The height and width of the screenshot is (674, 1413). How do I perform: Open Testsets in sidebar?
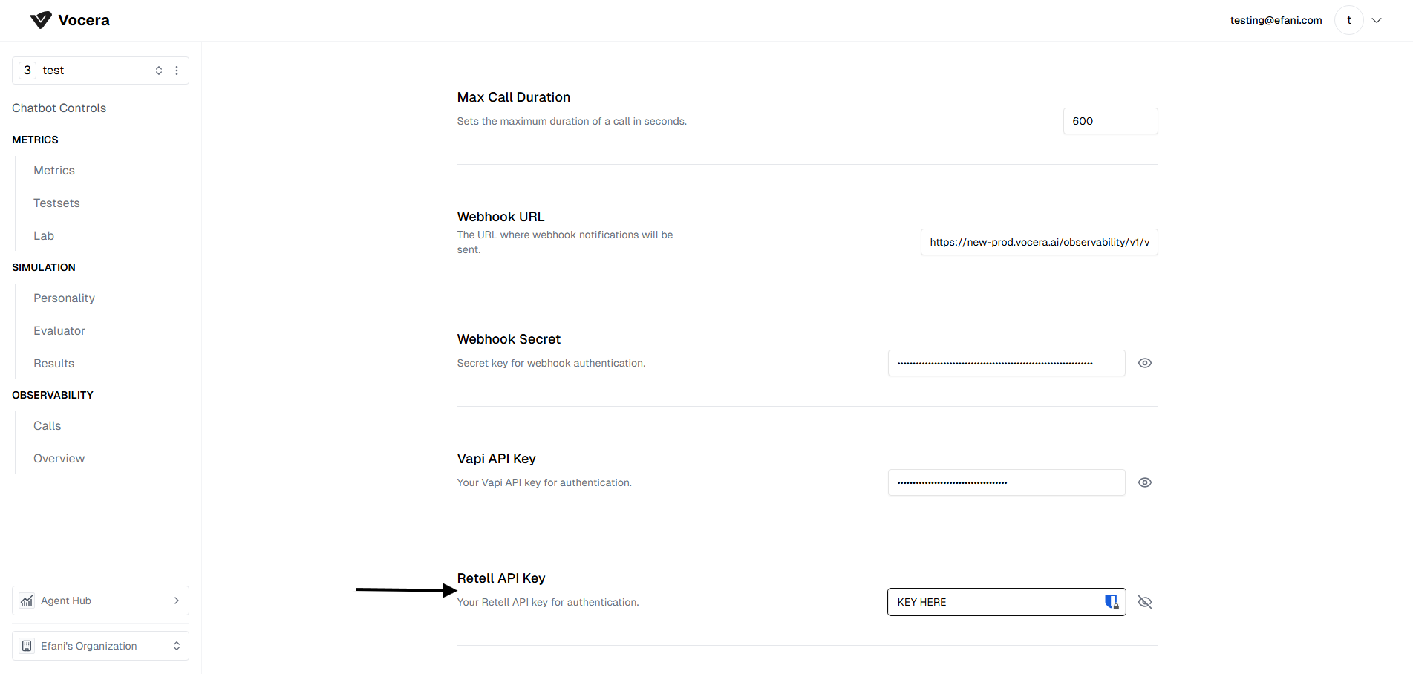pyautogui.click(x=56, y=203)
